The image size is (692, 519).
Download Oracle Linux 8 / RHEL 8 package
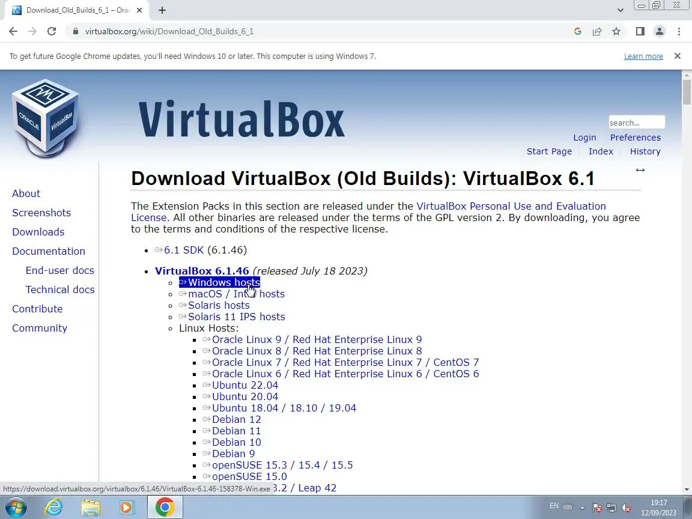(312, 351)
